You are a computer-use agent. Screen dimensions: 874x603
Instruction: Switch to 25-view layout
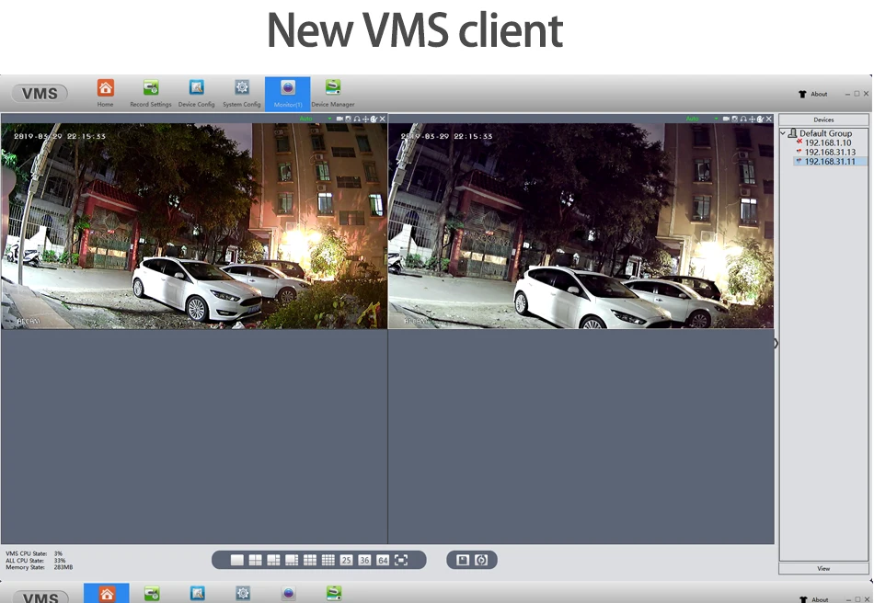point(346,560)
